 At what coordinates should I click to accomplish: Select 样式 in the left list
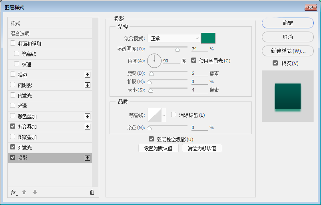pos(50,23)
